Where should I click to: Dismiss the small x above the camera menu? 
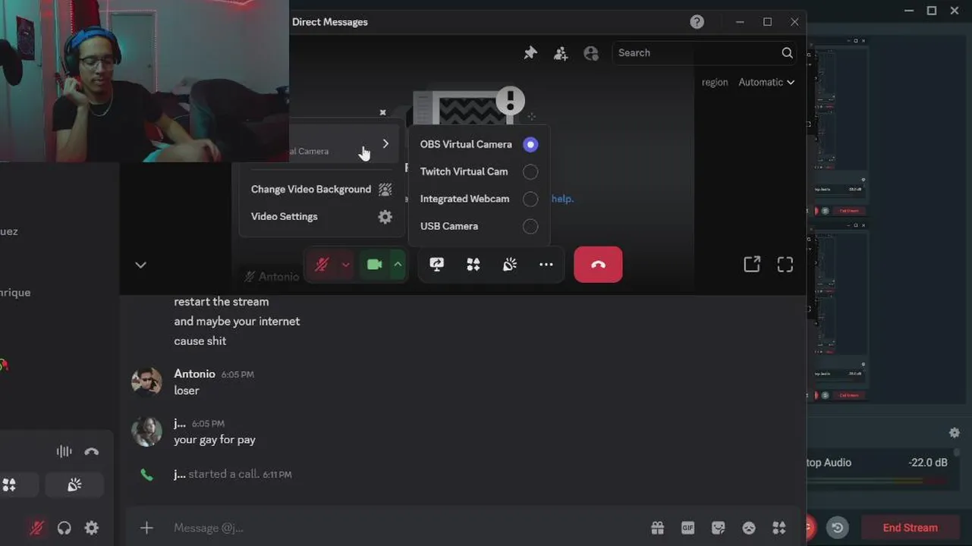pyautogui.click(x=382, y=112)
